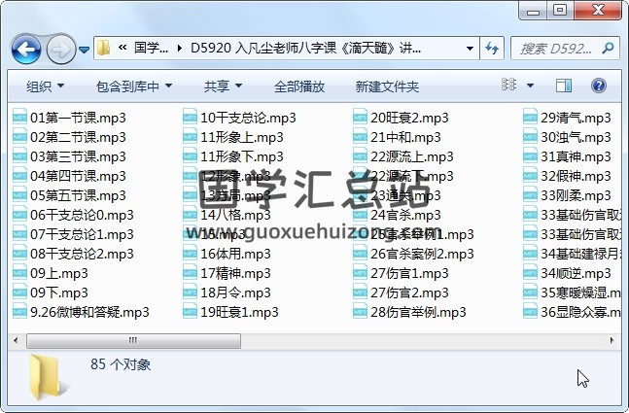Select the 16体用.mp3 file icon

(190, 254)
